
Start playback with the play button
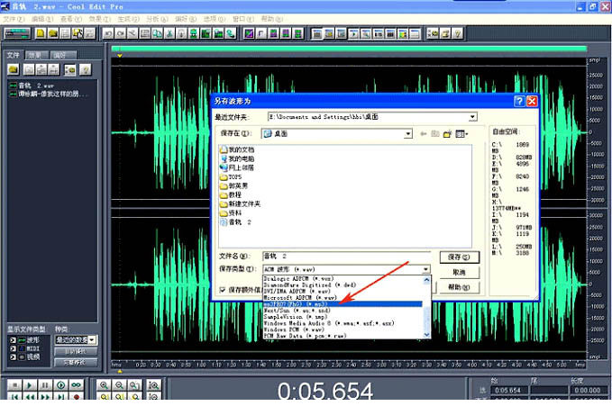[30, 385]
